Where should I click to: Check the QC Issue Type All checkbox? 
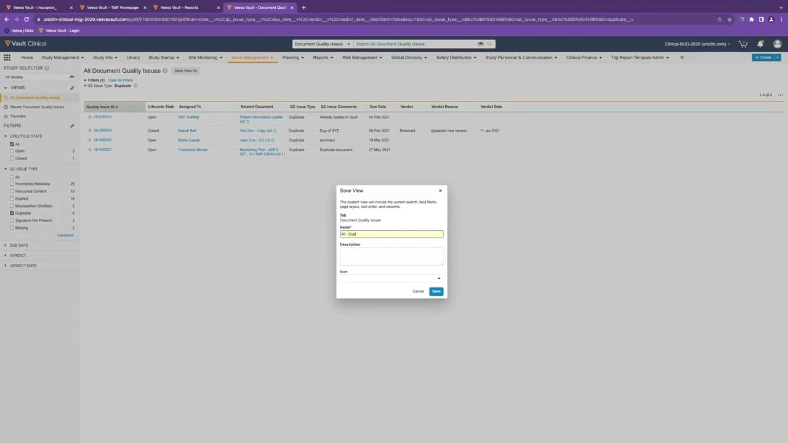(12, 177)
